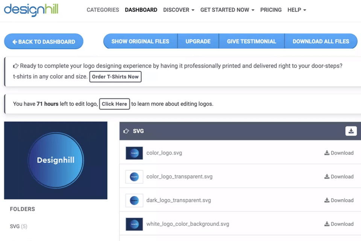Open the Categories menu item

(103, 10)
